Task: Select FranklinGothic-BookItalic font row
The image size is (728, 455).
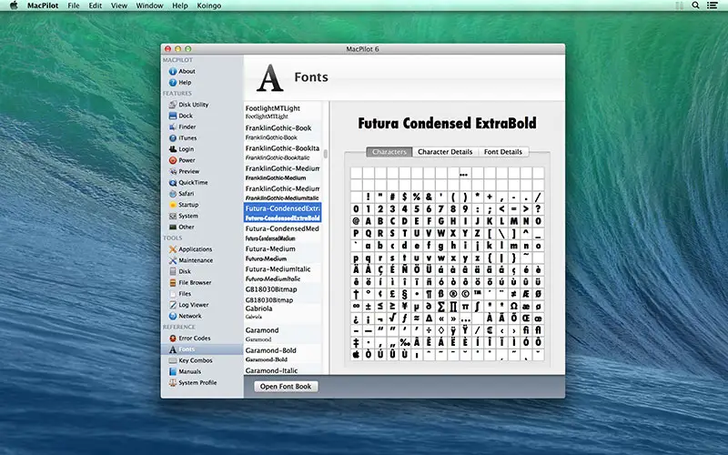Action: tap(282, 153)
